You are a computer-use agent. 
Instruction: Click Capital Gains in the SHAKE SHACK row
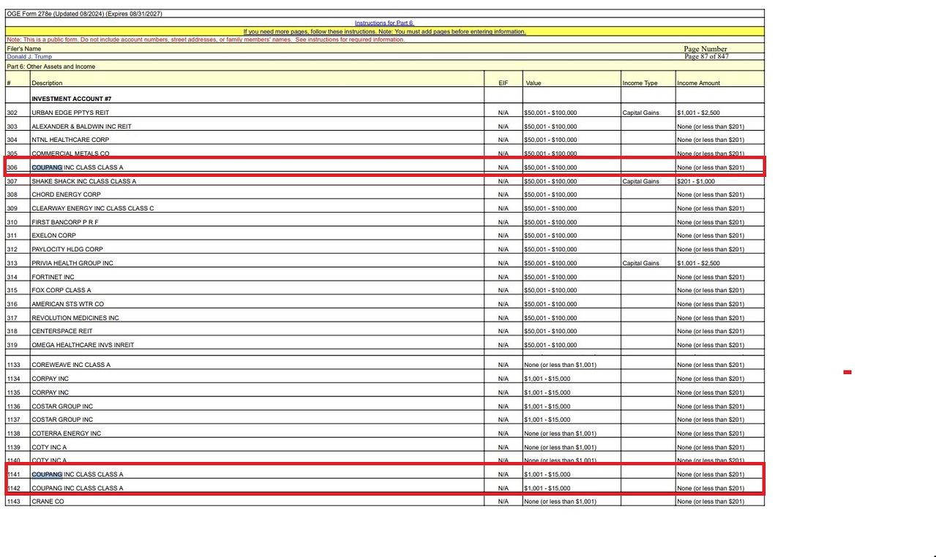click(x=640, y=181)
